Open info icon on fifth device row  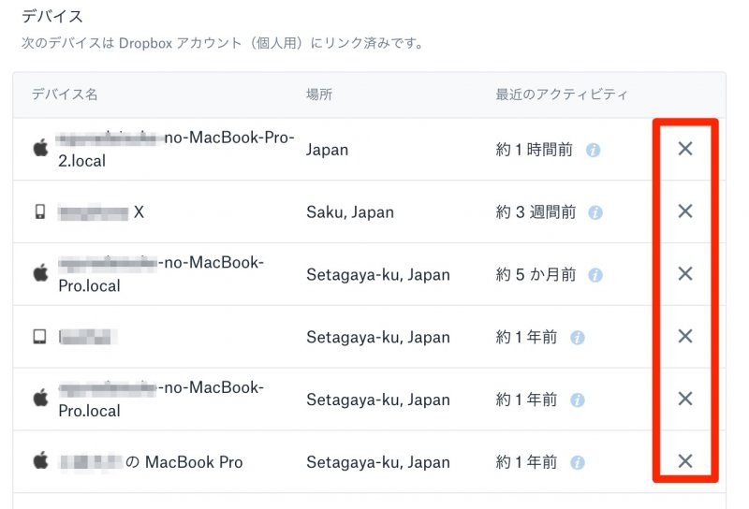point(578,400)
